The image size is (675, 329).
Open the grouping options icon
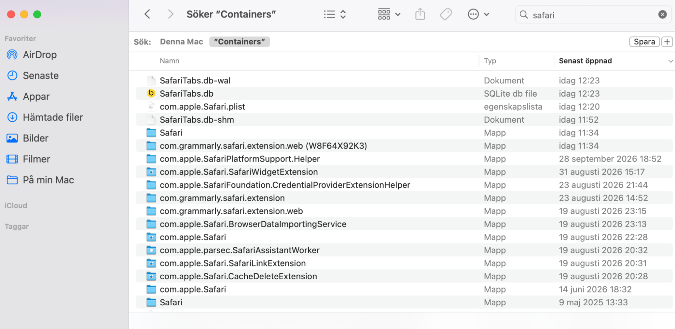click(x=384, y=14)
